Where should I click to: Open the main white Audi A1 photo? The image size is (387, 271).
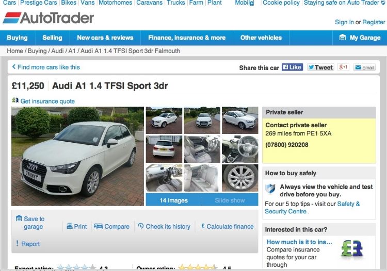[77, 156]
